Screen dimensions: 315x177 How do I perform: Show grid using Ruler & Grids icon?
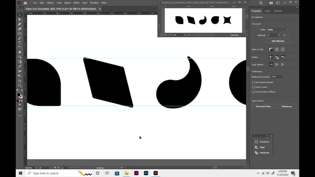[x=277, y=49]
